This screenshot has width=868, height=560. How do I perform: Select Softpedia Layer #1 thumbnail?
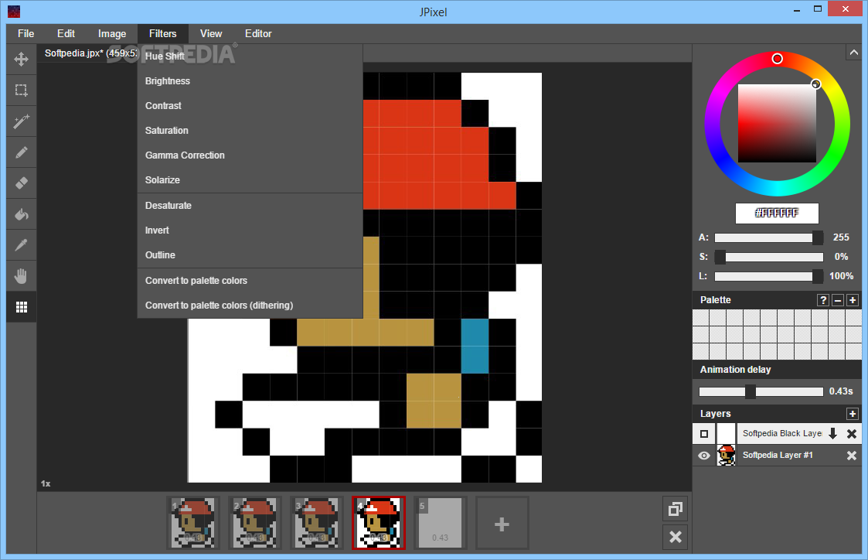pos(727,456)
